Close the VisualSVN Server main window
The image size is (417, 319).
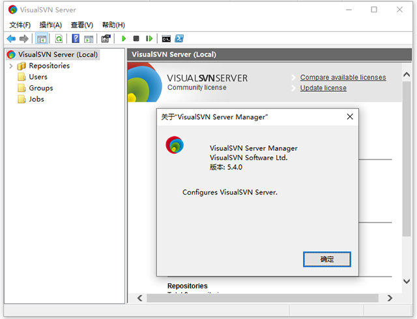pyautogui.click(x=399, y=10)
